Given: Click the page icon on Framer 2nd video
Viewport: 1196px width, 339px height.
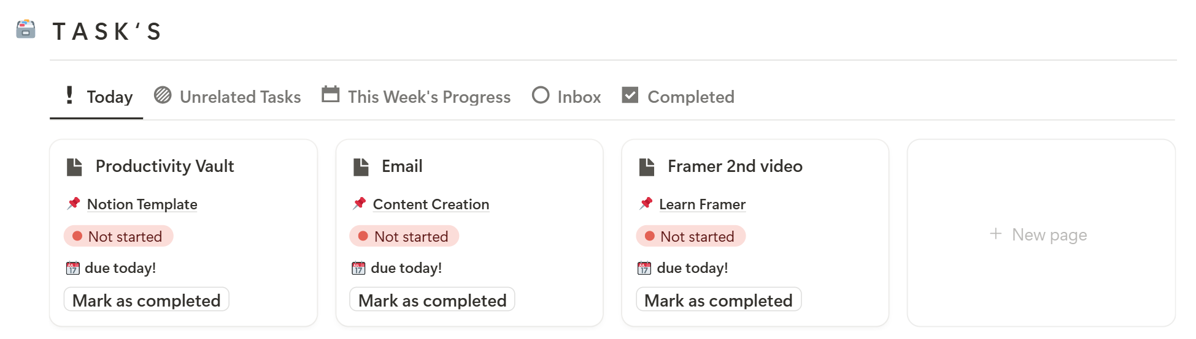Looking at the screenshot, I should pos(647,166).
